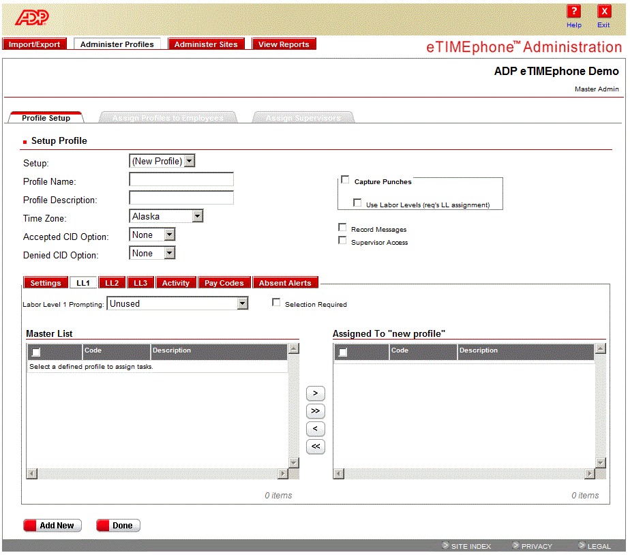Click Assigned list scroll up arrow

click(601, 348)
